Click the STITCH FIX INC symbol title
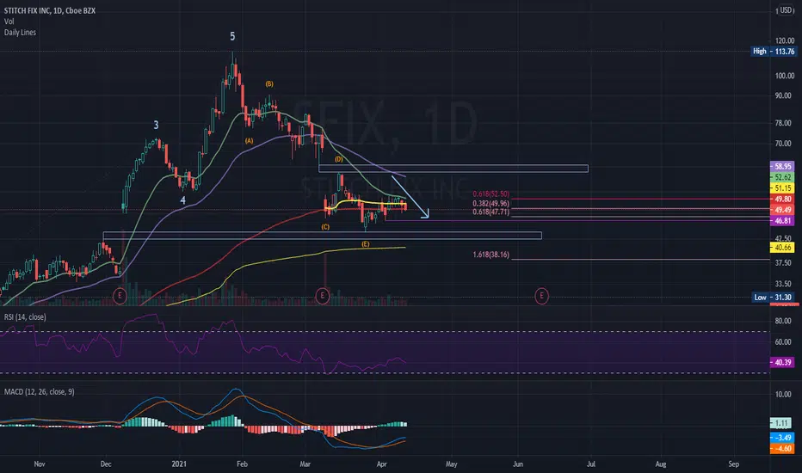802x473 pixels. [x=50, y=10]
